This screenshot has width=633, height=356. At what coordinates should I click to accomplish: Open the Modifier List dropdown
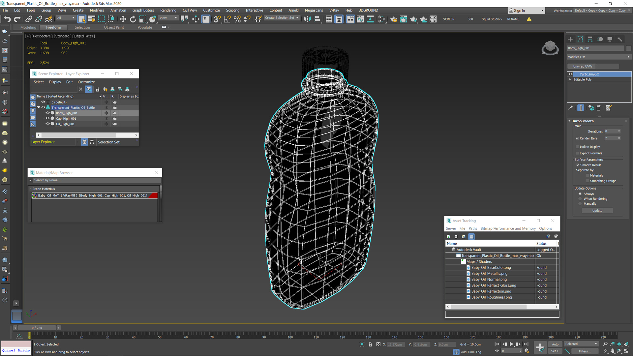click(x=599, y=57)
